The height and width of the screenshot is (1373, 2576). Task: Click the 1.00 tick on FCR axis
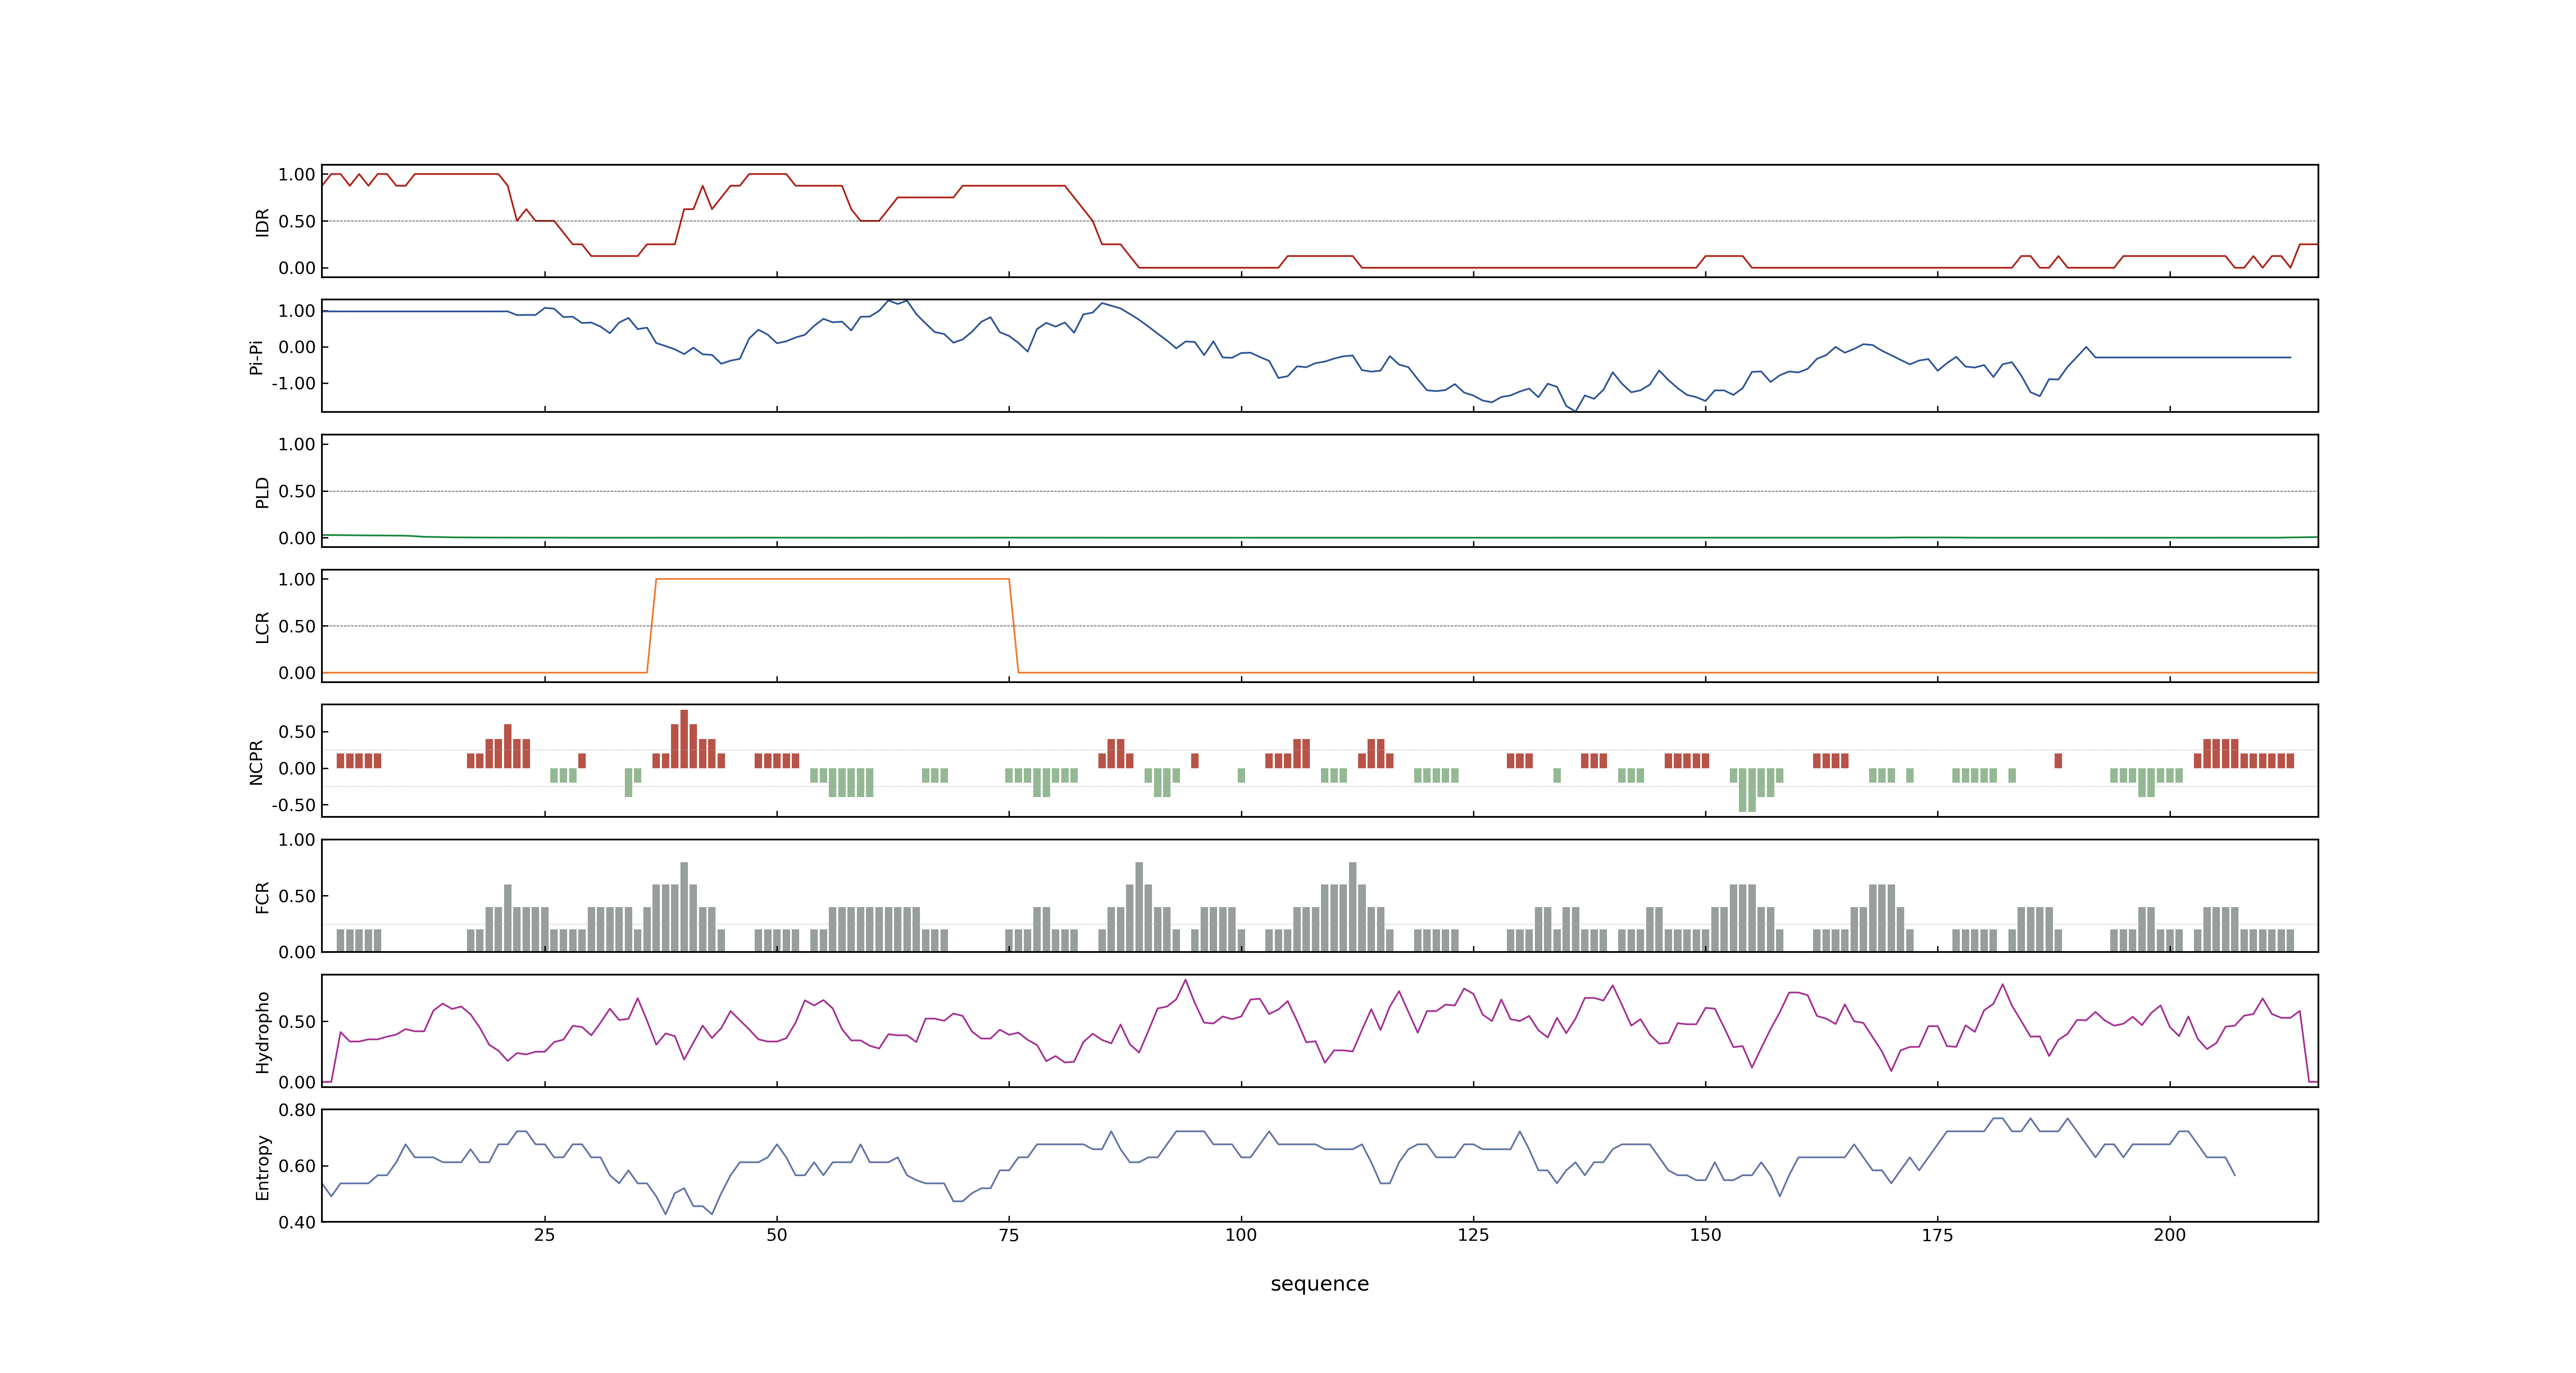coord(297,840)
